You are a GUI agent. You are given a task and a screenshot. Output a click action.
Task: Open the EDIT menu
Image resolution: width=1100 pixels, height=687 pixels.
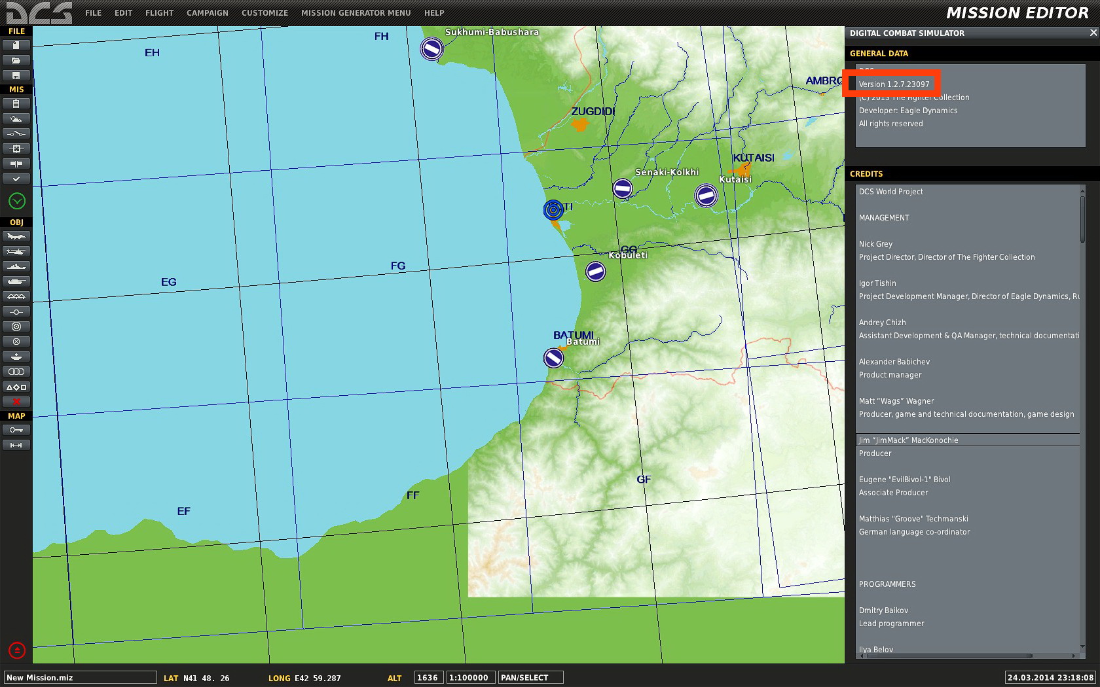(123, 13)
